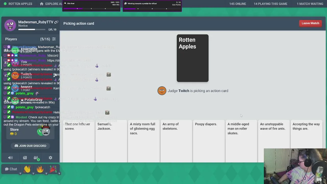This screenshot has height=184, width=327.
Task: Select 'A misty room full of glistening egg sacs' card
Action: click(144, 141)
